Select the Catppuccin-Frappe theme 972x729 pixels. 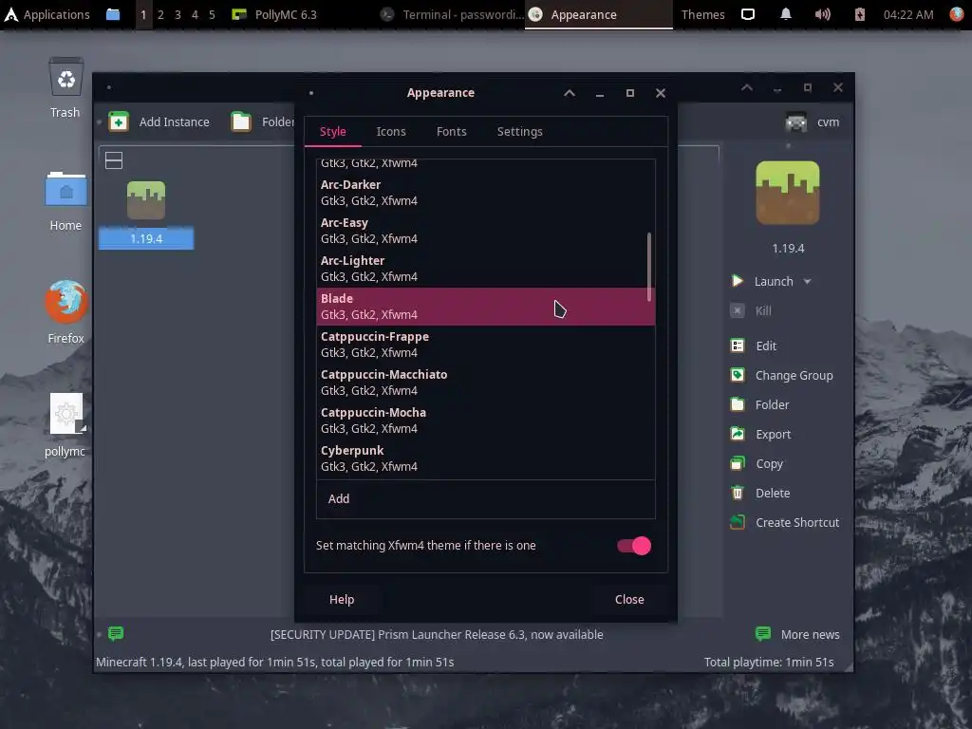tap(485, 344)
